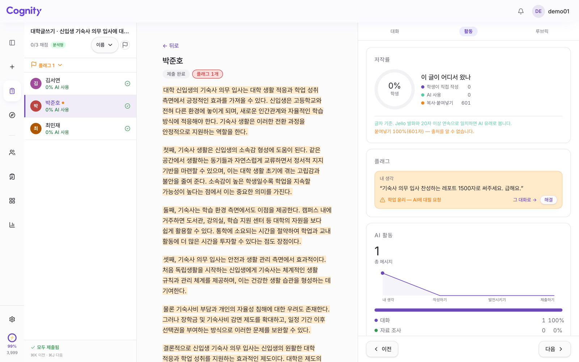This screenshot has height=362, width=579.
Task: Open the notebook pen icon in the sidebar
Action: (12, 177)
